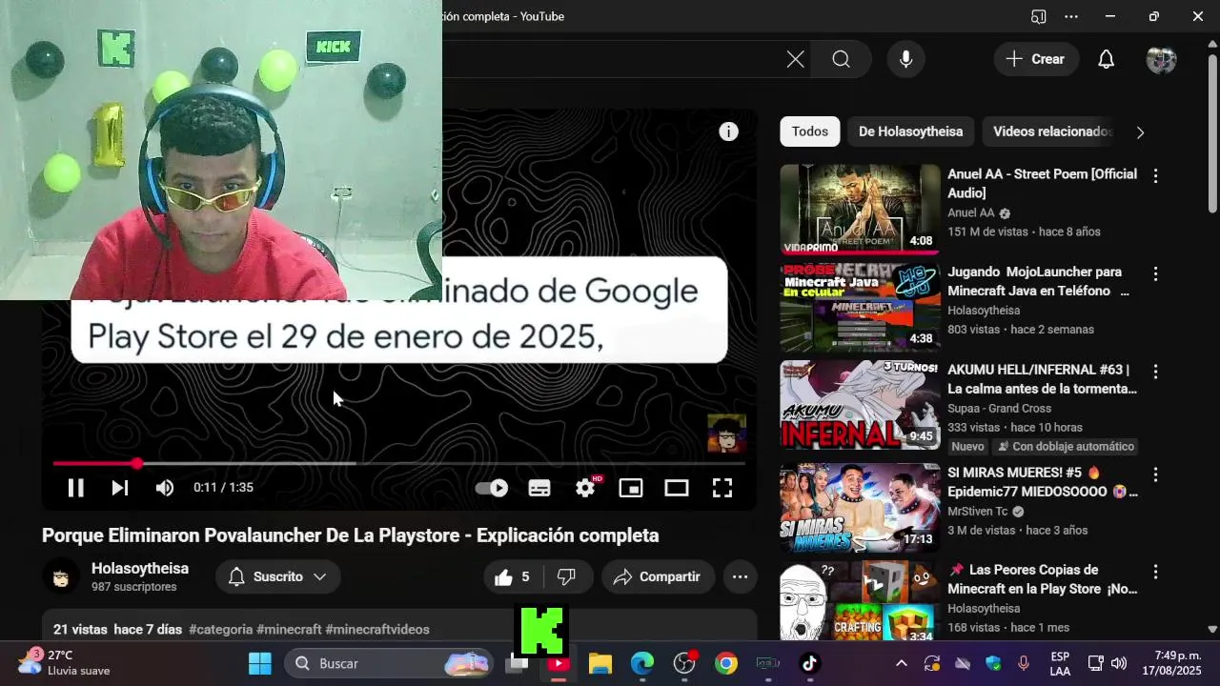This screenshot has width=1220, height=686.
Task: Open video settings gear
Action: [x=585, y=488]
